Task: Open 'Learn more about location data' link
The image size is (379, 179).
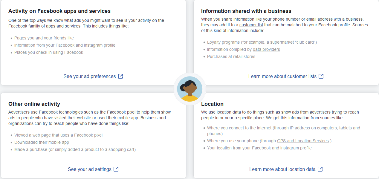Action: pos(282,169)
